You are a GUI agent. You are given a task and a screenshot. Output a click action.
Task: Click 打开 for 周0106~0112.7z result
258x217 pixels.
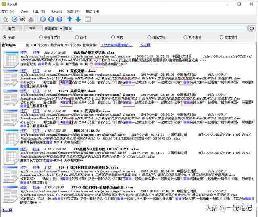coord(36,131)
